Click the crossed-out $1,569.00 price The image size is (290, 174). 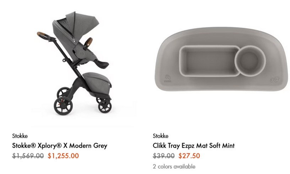[28, 156]
